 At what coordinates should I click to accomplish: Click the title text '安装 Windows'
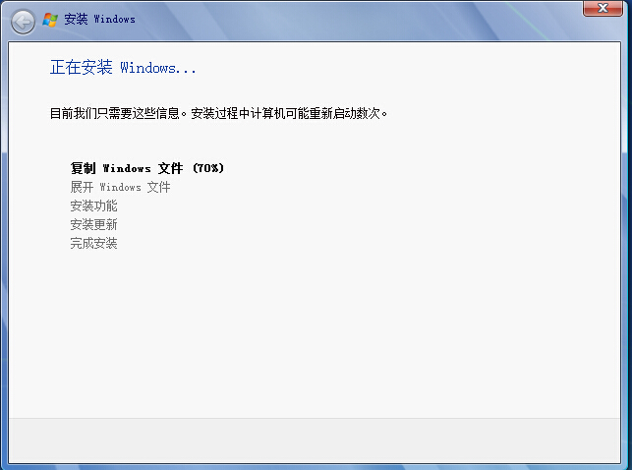coord(99,19)
